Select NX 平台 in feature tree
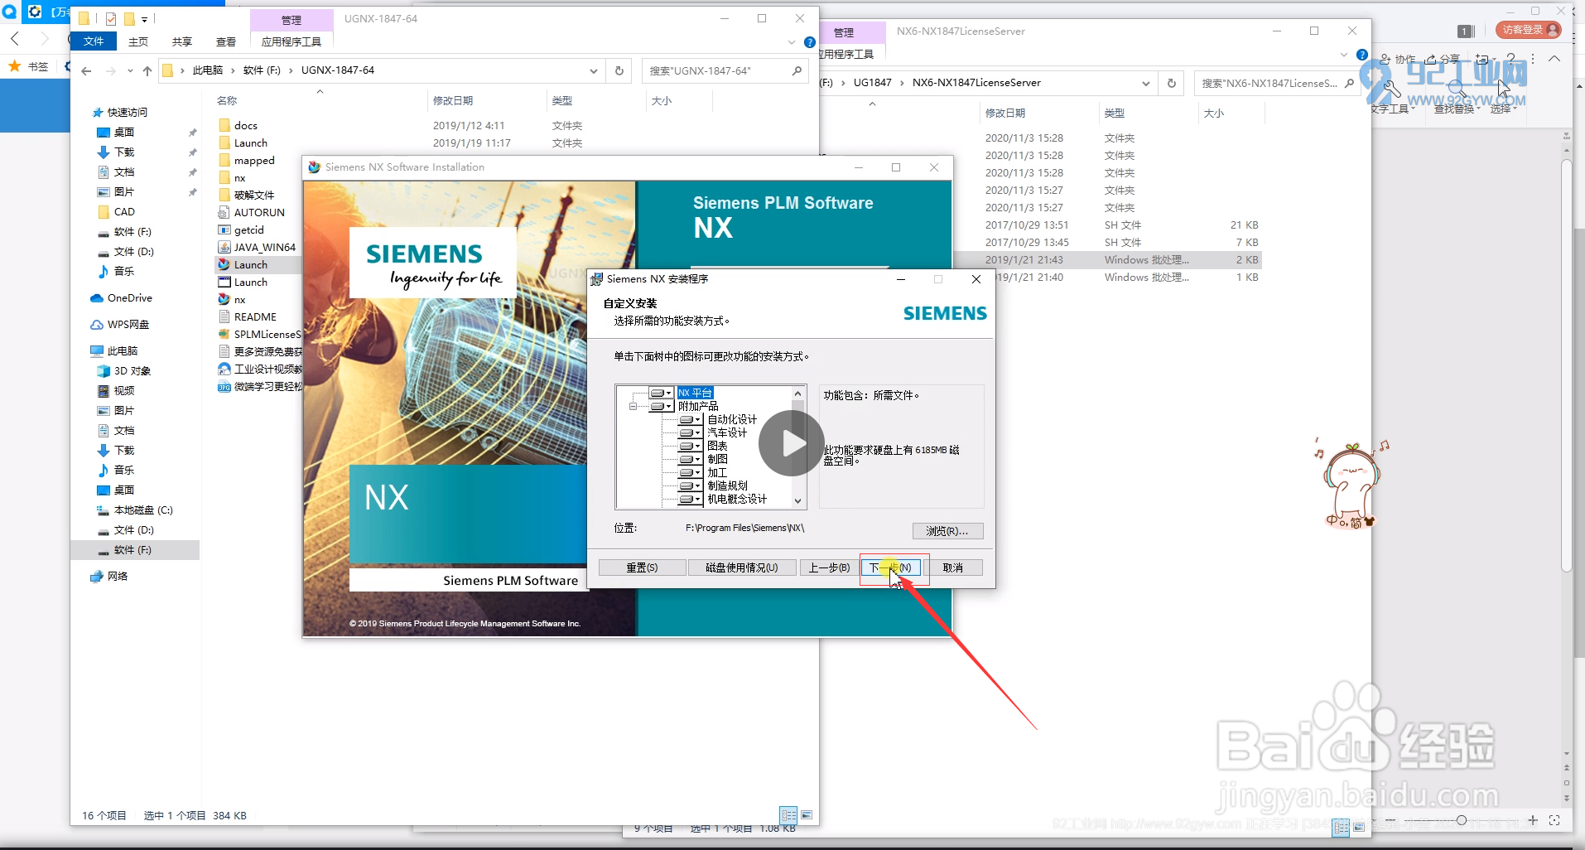This screenshot has height=850, width=1585. (x=695, y=393)
